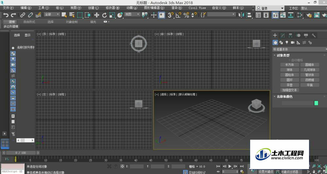Image resolution: width=327 pixels, height=174 pixels.
Task: Open the Select by Name list
Action: pyautogui.click(x=72, y=15)
